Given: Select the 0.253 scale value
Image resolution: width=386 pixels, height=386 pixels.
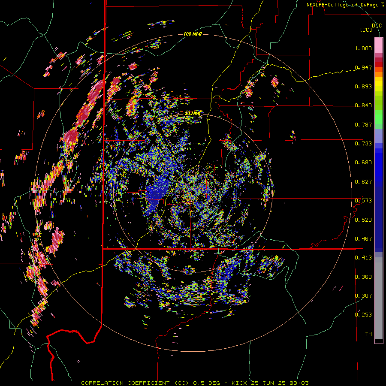Looking at the screenshot, I should pos(363,315).
